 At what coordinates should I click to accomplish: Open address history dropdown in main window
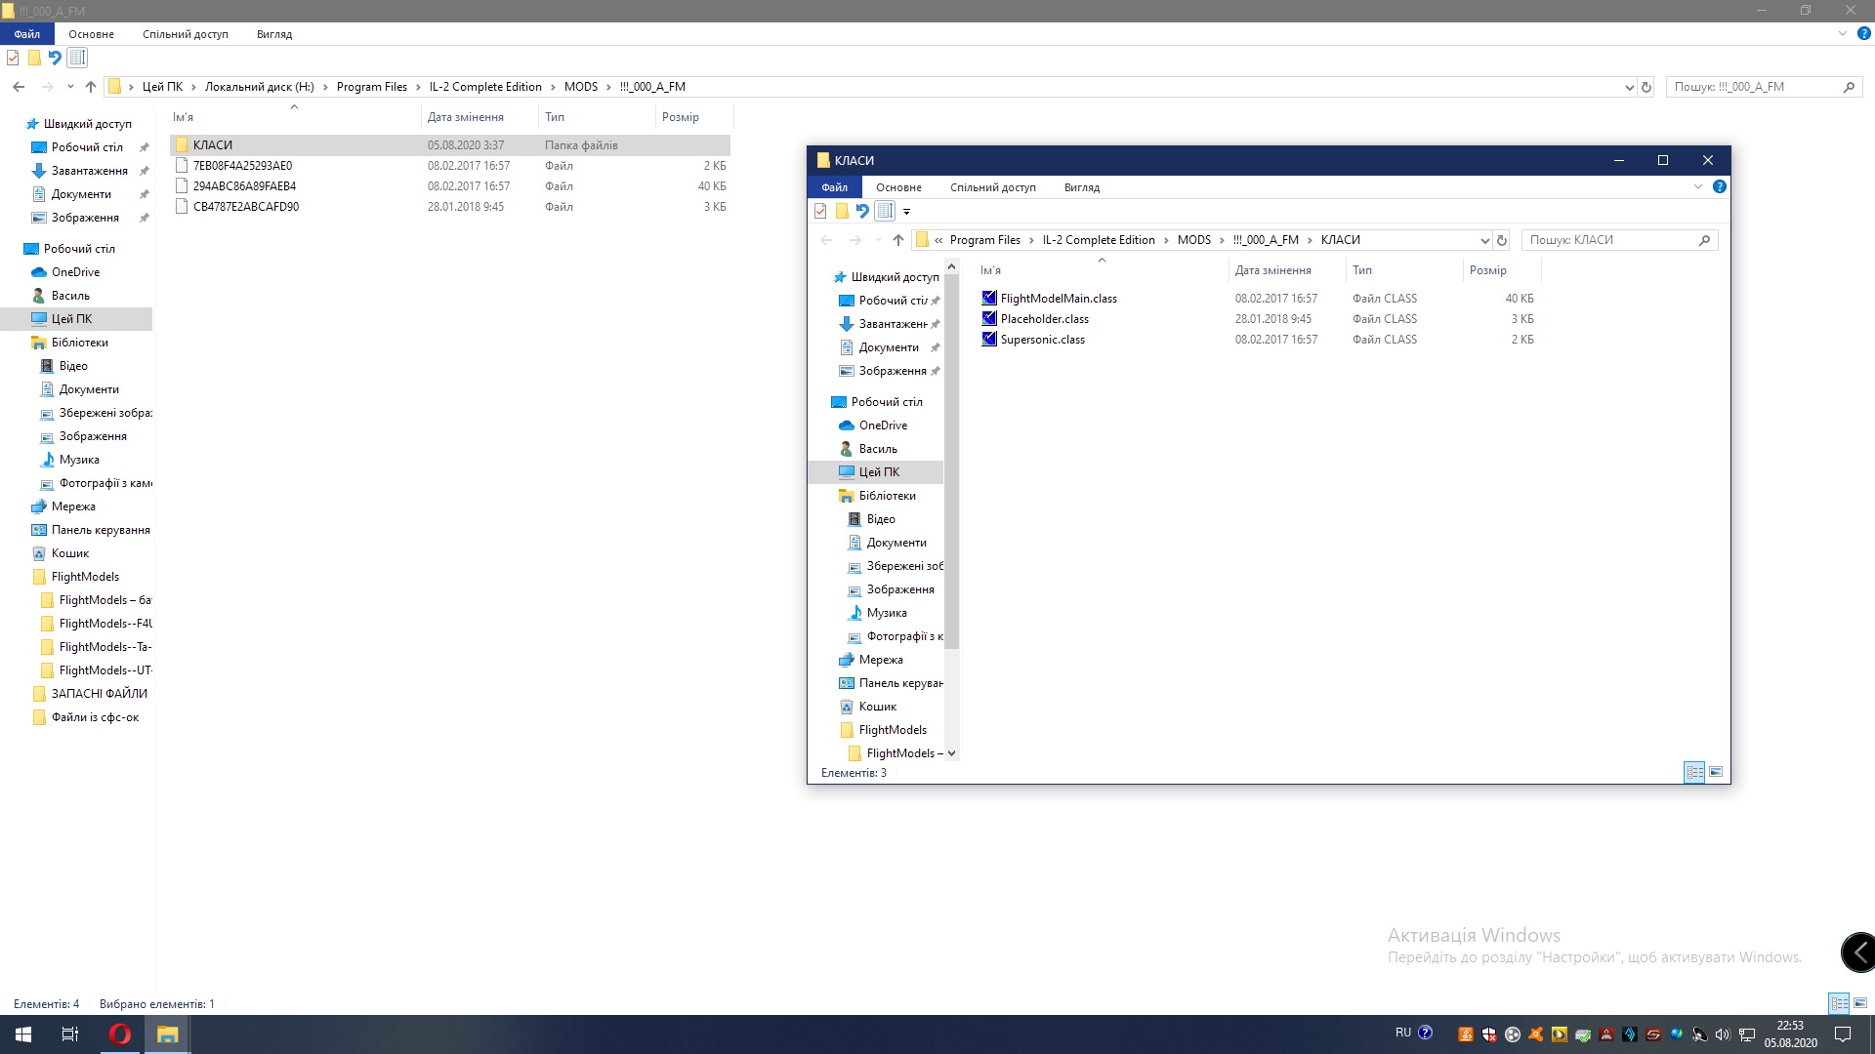pos(1629,87)
